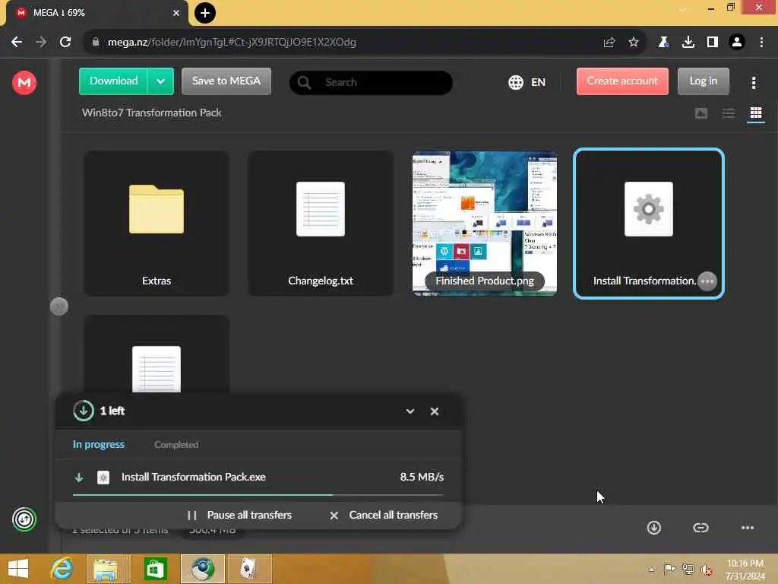Open the Extras folder
Image resolution: width=778 pixels, height=584 pixels.
(x=157, y=224)
